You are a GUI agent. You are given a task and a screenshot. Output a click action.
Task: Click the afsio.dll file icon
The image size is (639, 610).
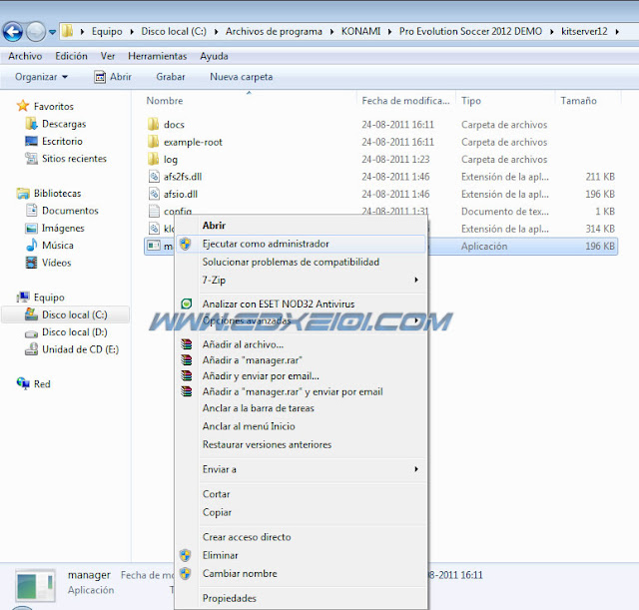pos(154,194)
